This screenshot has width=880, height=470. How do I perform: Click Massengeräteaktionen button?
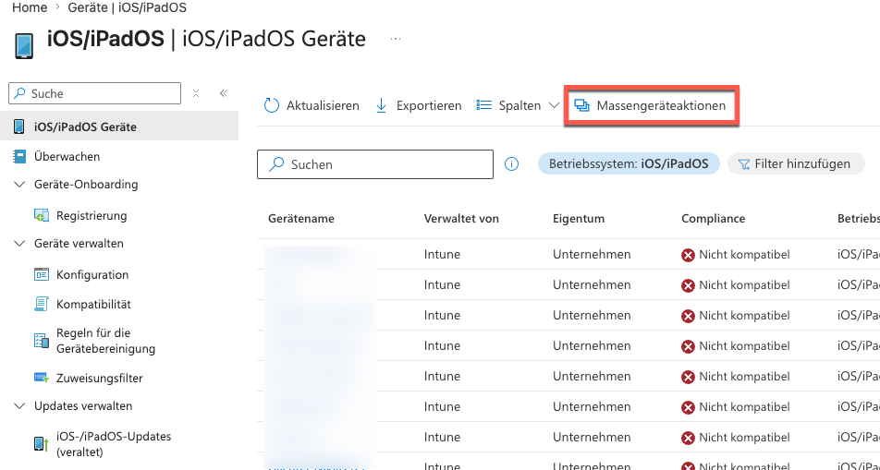pyautogui.click(x=651, y=105)
